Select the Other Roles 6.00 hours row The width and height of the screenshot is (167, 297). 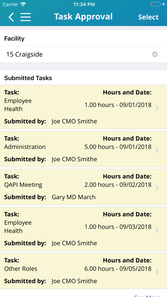83,271
